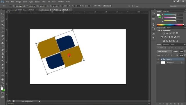Select the Eyedropper tool
This screenshot has width=186, height=105.
(3, 32)
